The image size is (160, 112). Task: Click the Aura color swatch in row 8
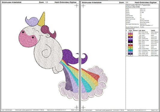[130, 44]
